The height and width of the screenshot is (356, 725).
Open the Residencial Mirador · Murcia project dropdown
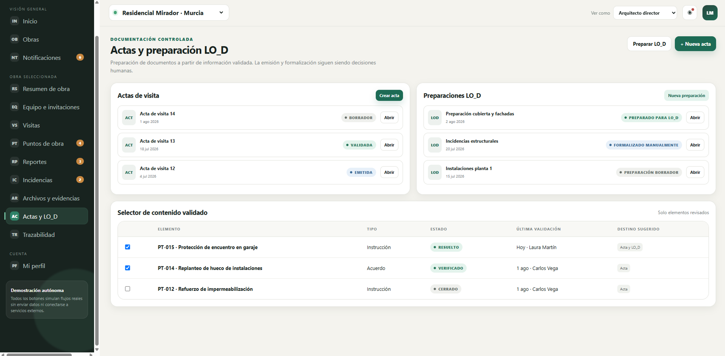tap(169, 13)
